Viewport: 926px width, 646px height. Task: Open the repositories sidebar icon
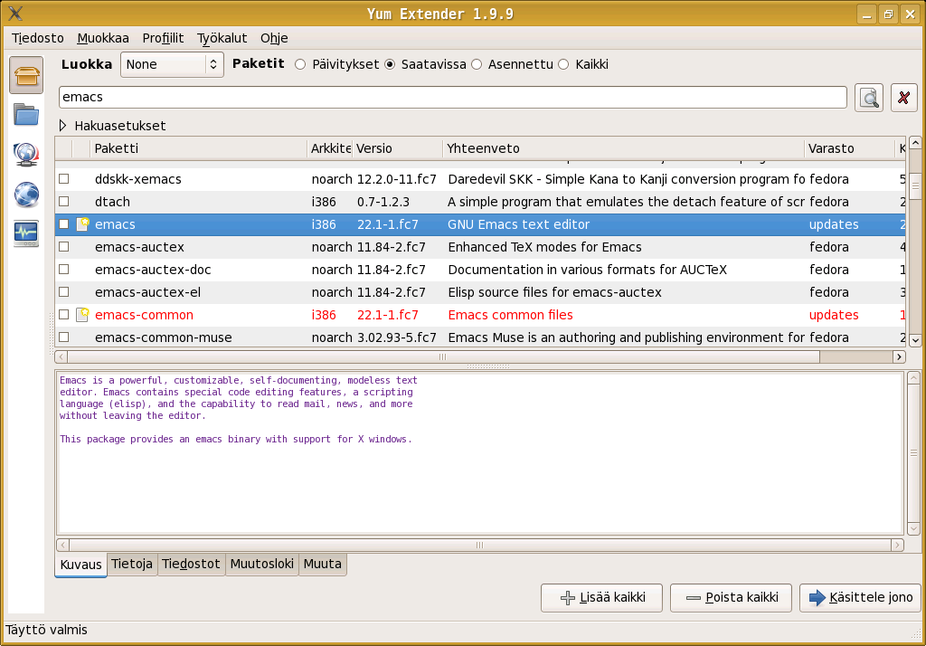pyautogui.click(x=26, y=155)
